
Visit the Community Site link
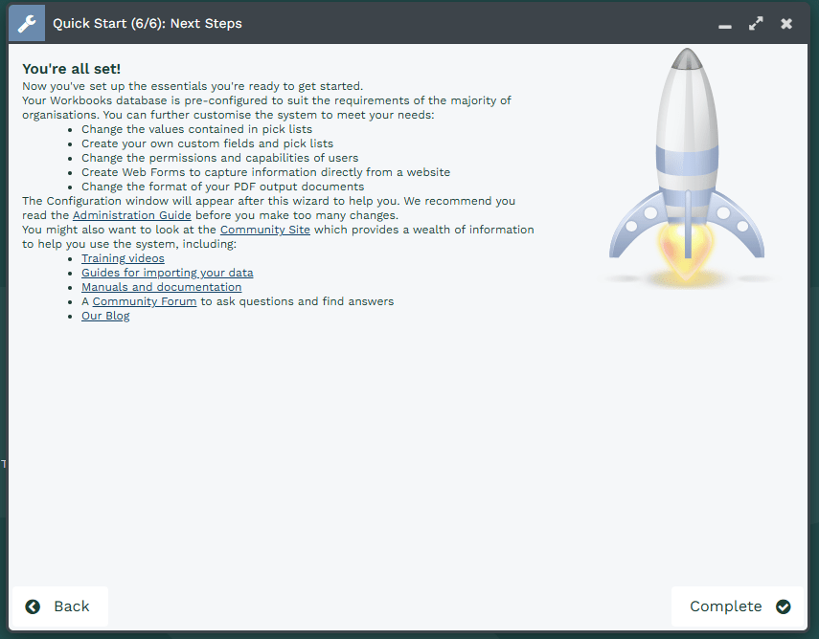[264, 230]
